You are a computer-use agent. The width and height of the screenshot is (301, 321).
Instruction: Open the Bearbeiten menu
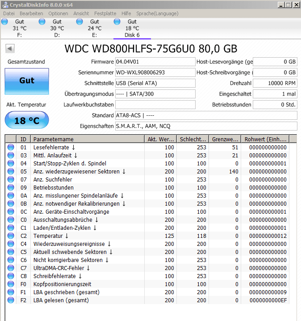pyautogui.click(x=31, y=13)
